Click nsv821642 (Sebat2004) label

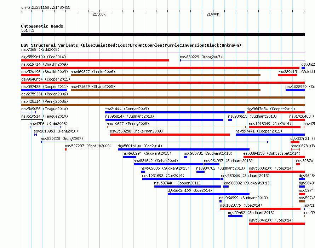[x=156, y=161]
